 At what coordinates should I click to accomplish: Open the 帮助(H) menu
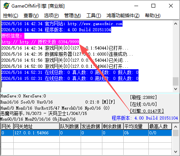pyautogui.click(x=153, y=16)
